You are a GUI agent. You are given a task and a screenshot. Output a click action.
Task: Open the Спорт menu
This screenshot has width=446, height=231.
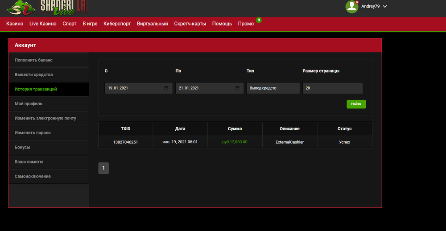coord(70,24)
